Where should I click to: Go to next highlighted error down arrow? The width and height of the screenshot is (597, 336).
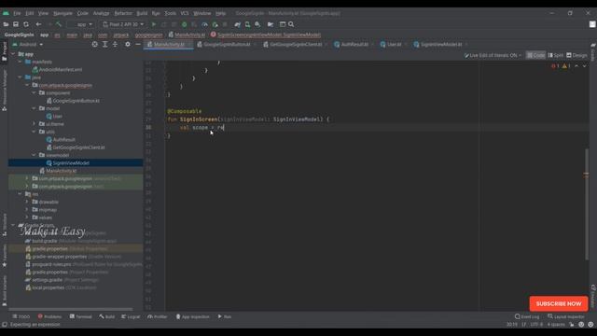point(585,66)
